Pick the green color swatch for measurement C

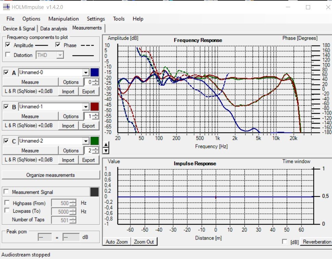coord(95,141)
